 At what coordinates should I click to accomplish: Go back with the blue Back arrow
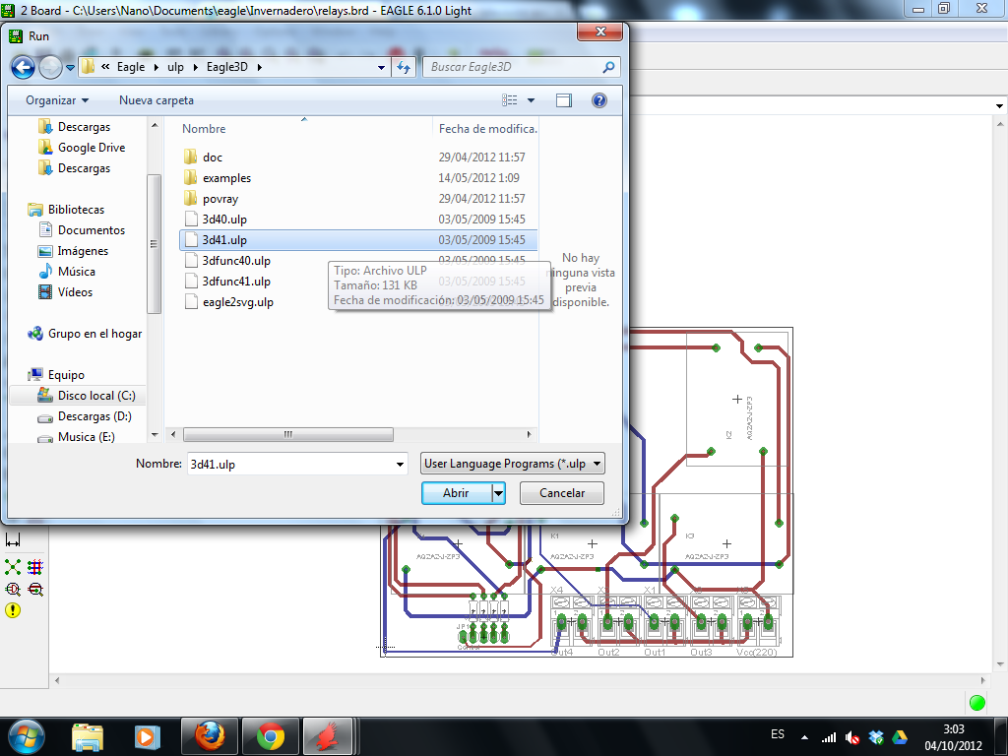point(23,67)
